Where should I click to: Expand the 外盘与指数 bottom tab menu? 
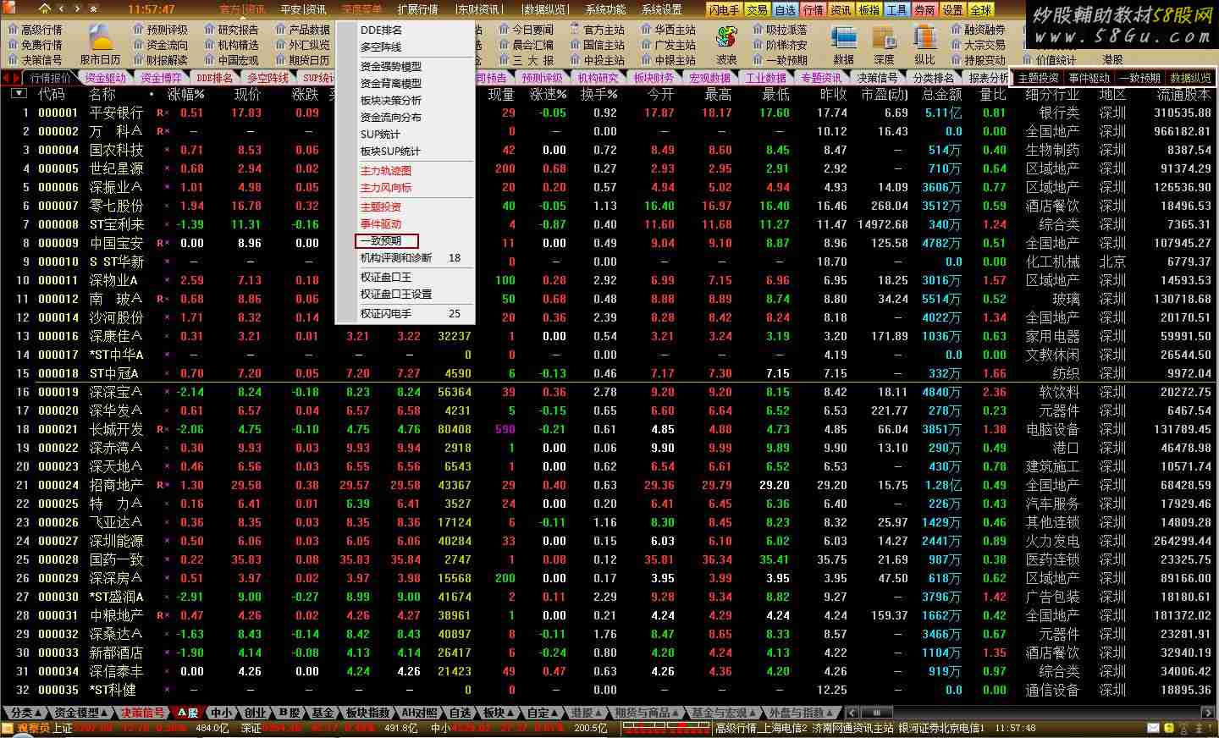click(800, 713)
